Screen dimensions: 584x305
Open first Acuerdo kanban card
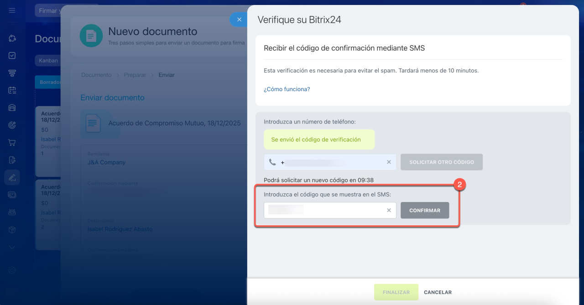[x=48, y=141]
